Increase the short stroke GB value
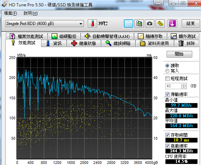201x165 pixels. [x=184, y=85]
